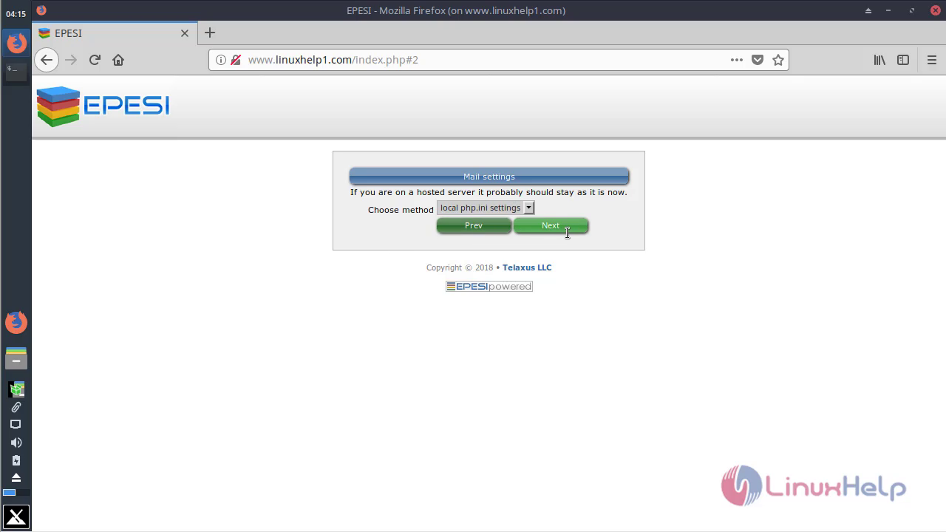Open a new browser tab
This screenshot has width=946, height=532.
click(x=210, y=33)
